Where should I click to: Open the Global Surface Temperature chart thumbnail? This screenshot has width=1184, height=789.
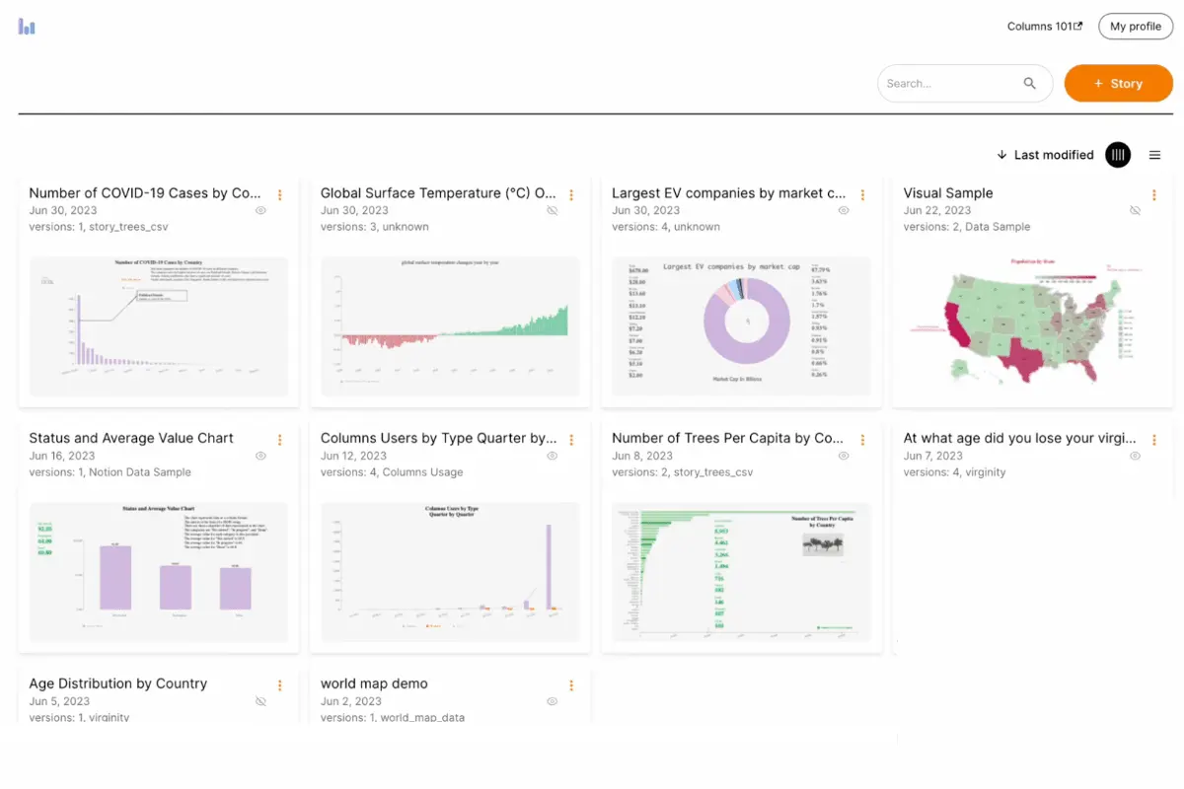click(450, 325)
